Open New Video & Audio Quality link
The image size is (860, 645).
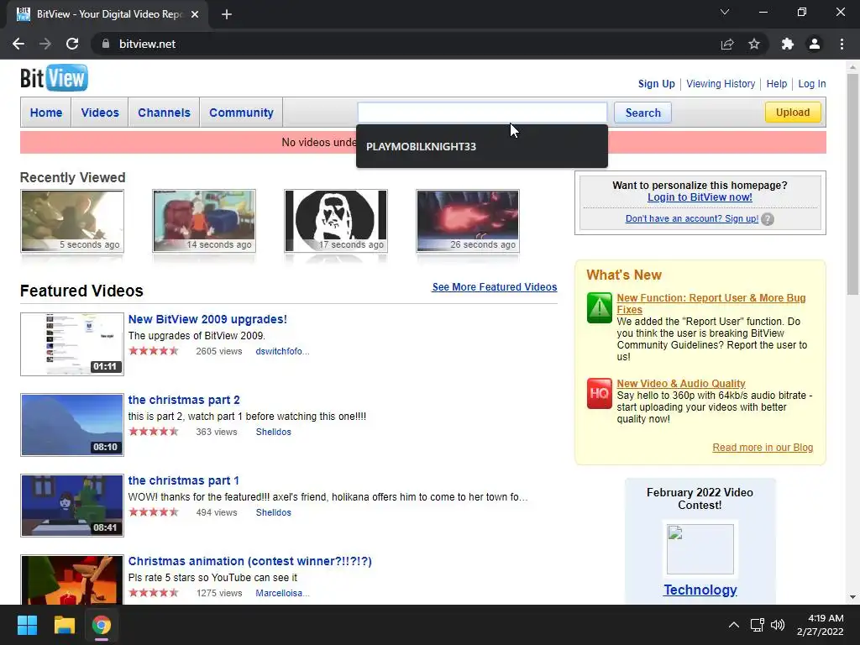(680, 383)
